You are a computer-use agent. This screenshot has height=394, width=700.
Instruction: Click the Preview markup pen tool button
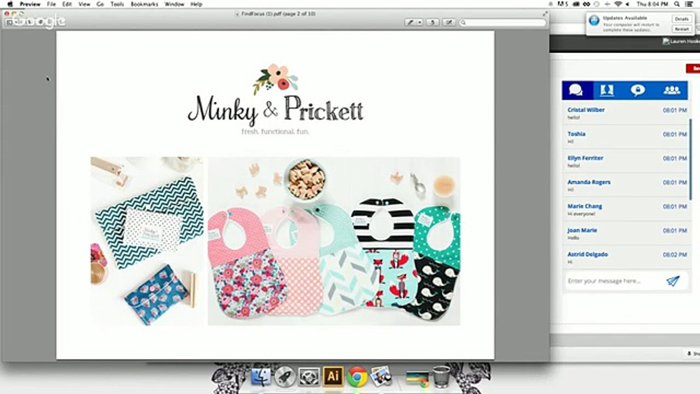tap(411, 22)
